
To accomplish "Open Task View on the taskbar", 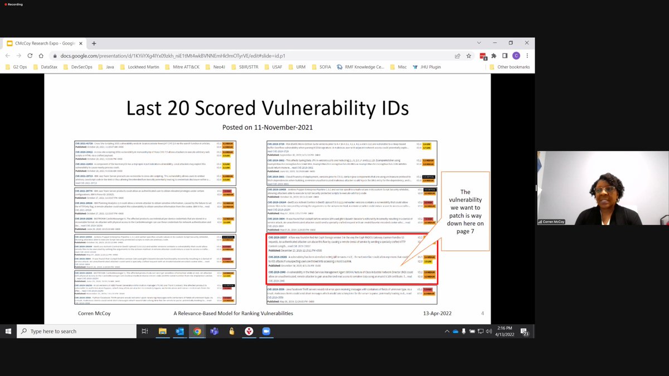I will (145, 331).
